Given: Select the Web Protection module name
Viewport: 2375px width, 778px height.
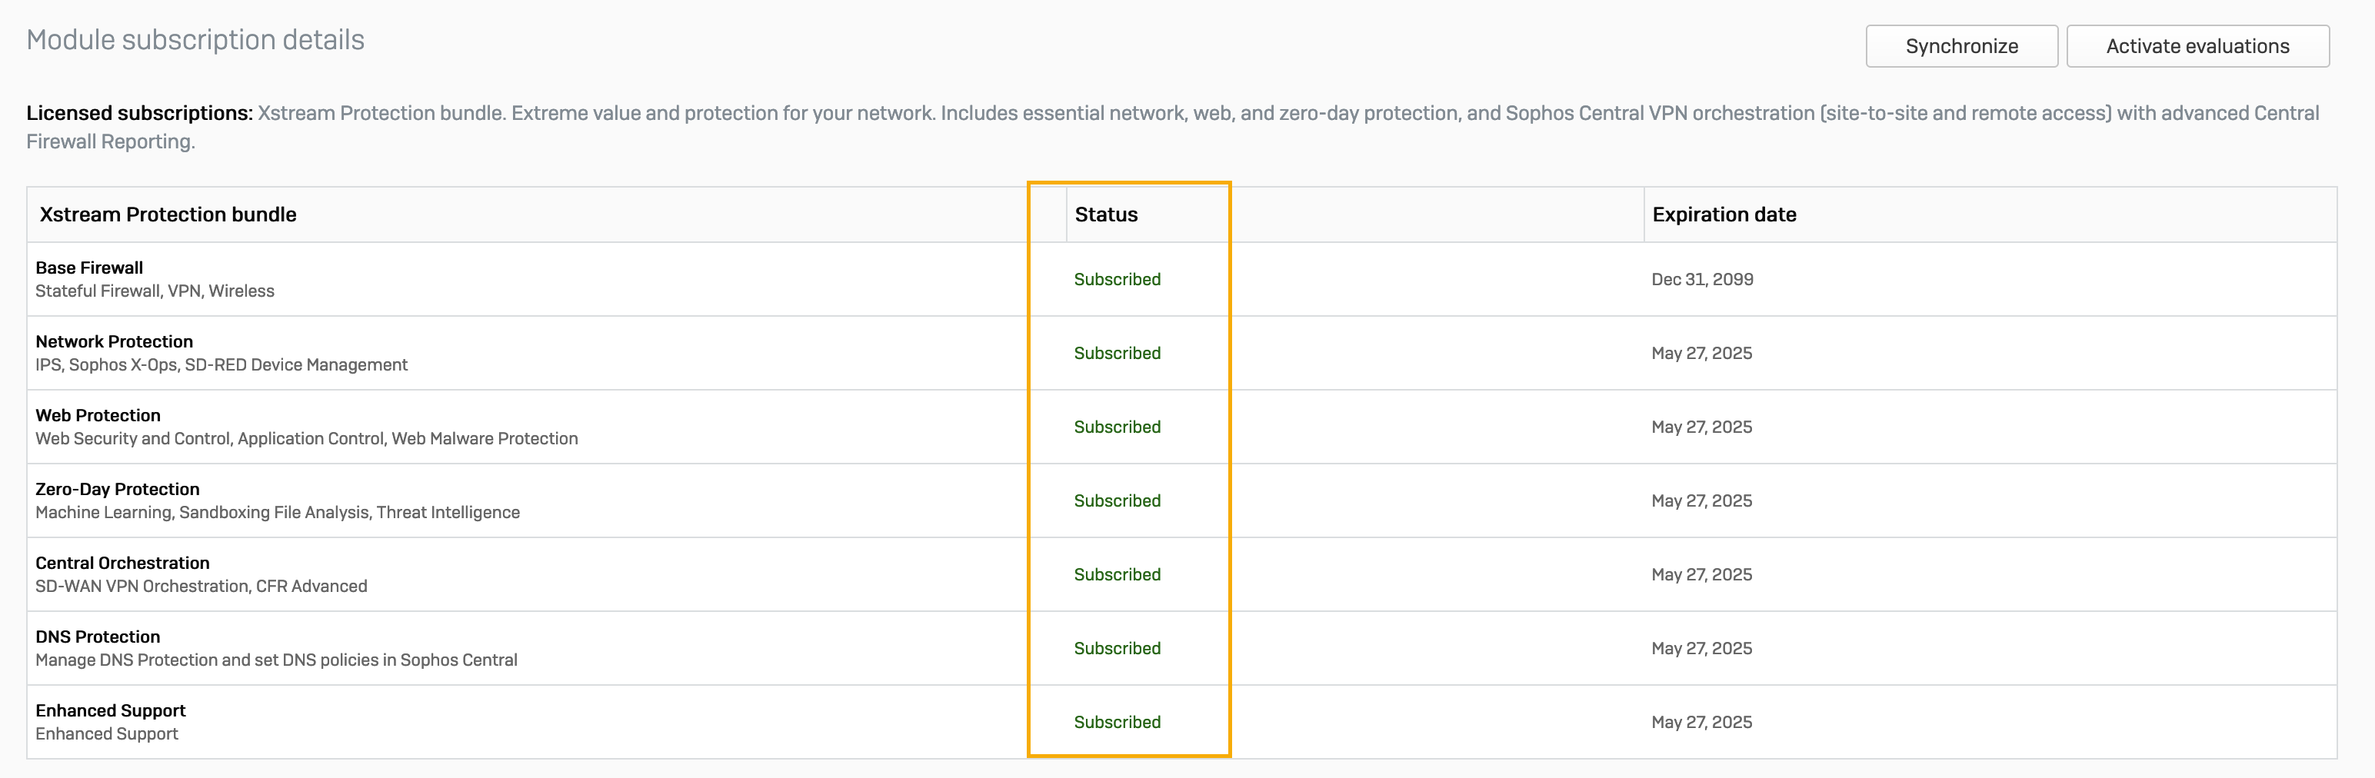Looking at the screenshot, I should [98, 415].
